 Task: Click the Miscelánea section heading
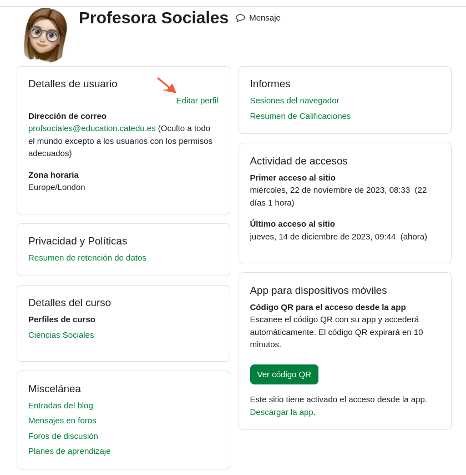click(54, 389)
